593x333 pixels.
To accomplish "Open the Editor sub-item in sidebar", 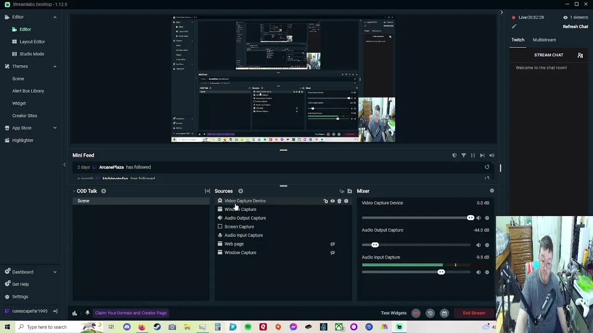I will click(x=25, y=29).
